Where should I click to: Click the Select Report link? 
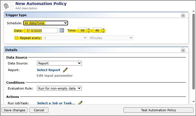(48, 70)
